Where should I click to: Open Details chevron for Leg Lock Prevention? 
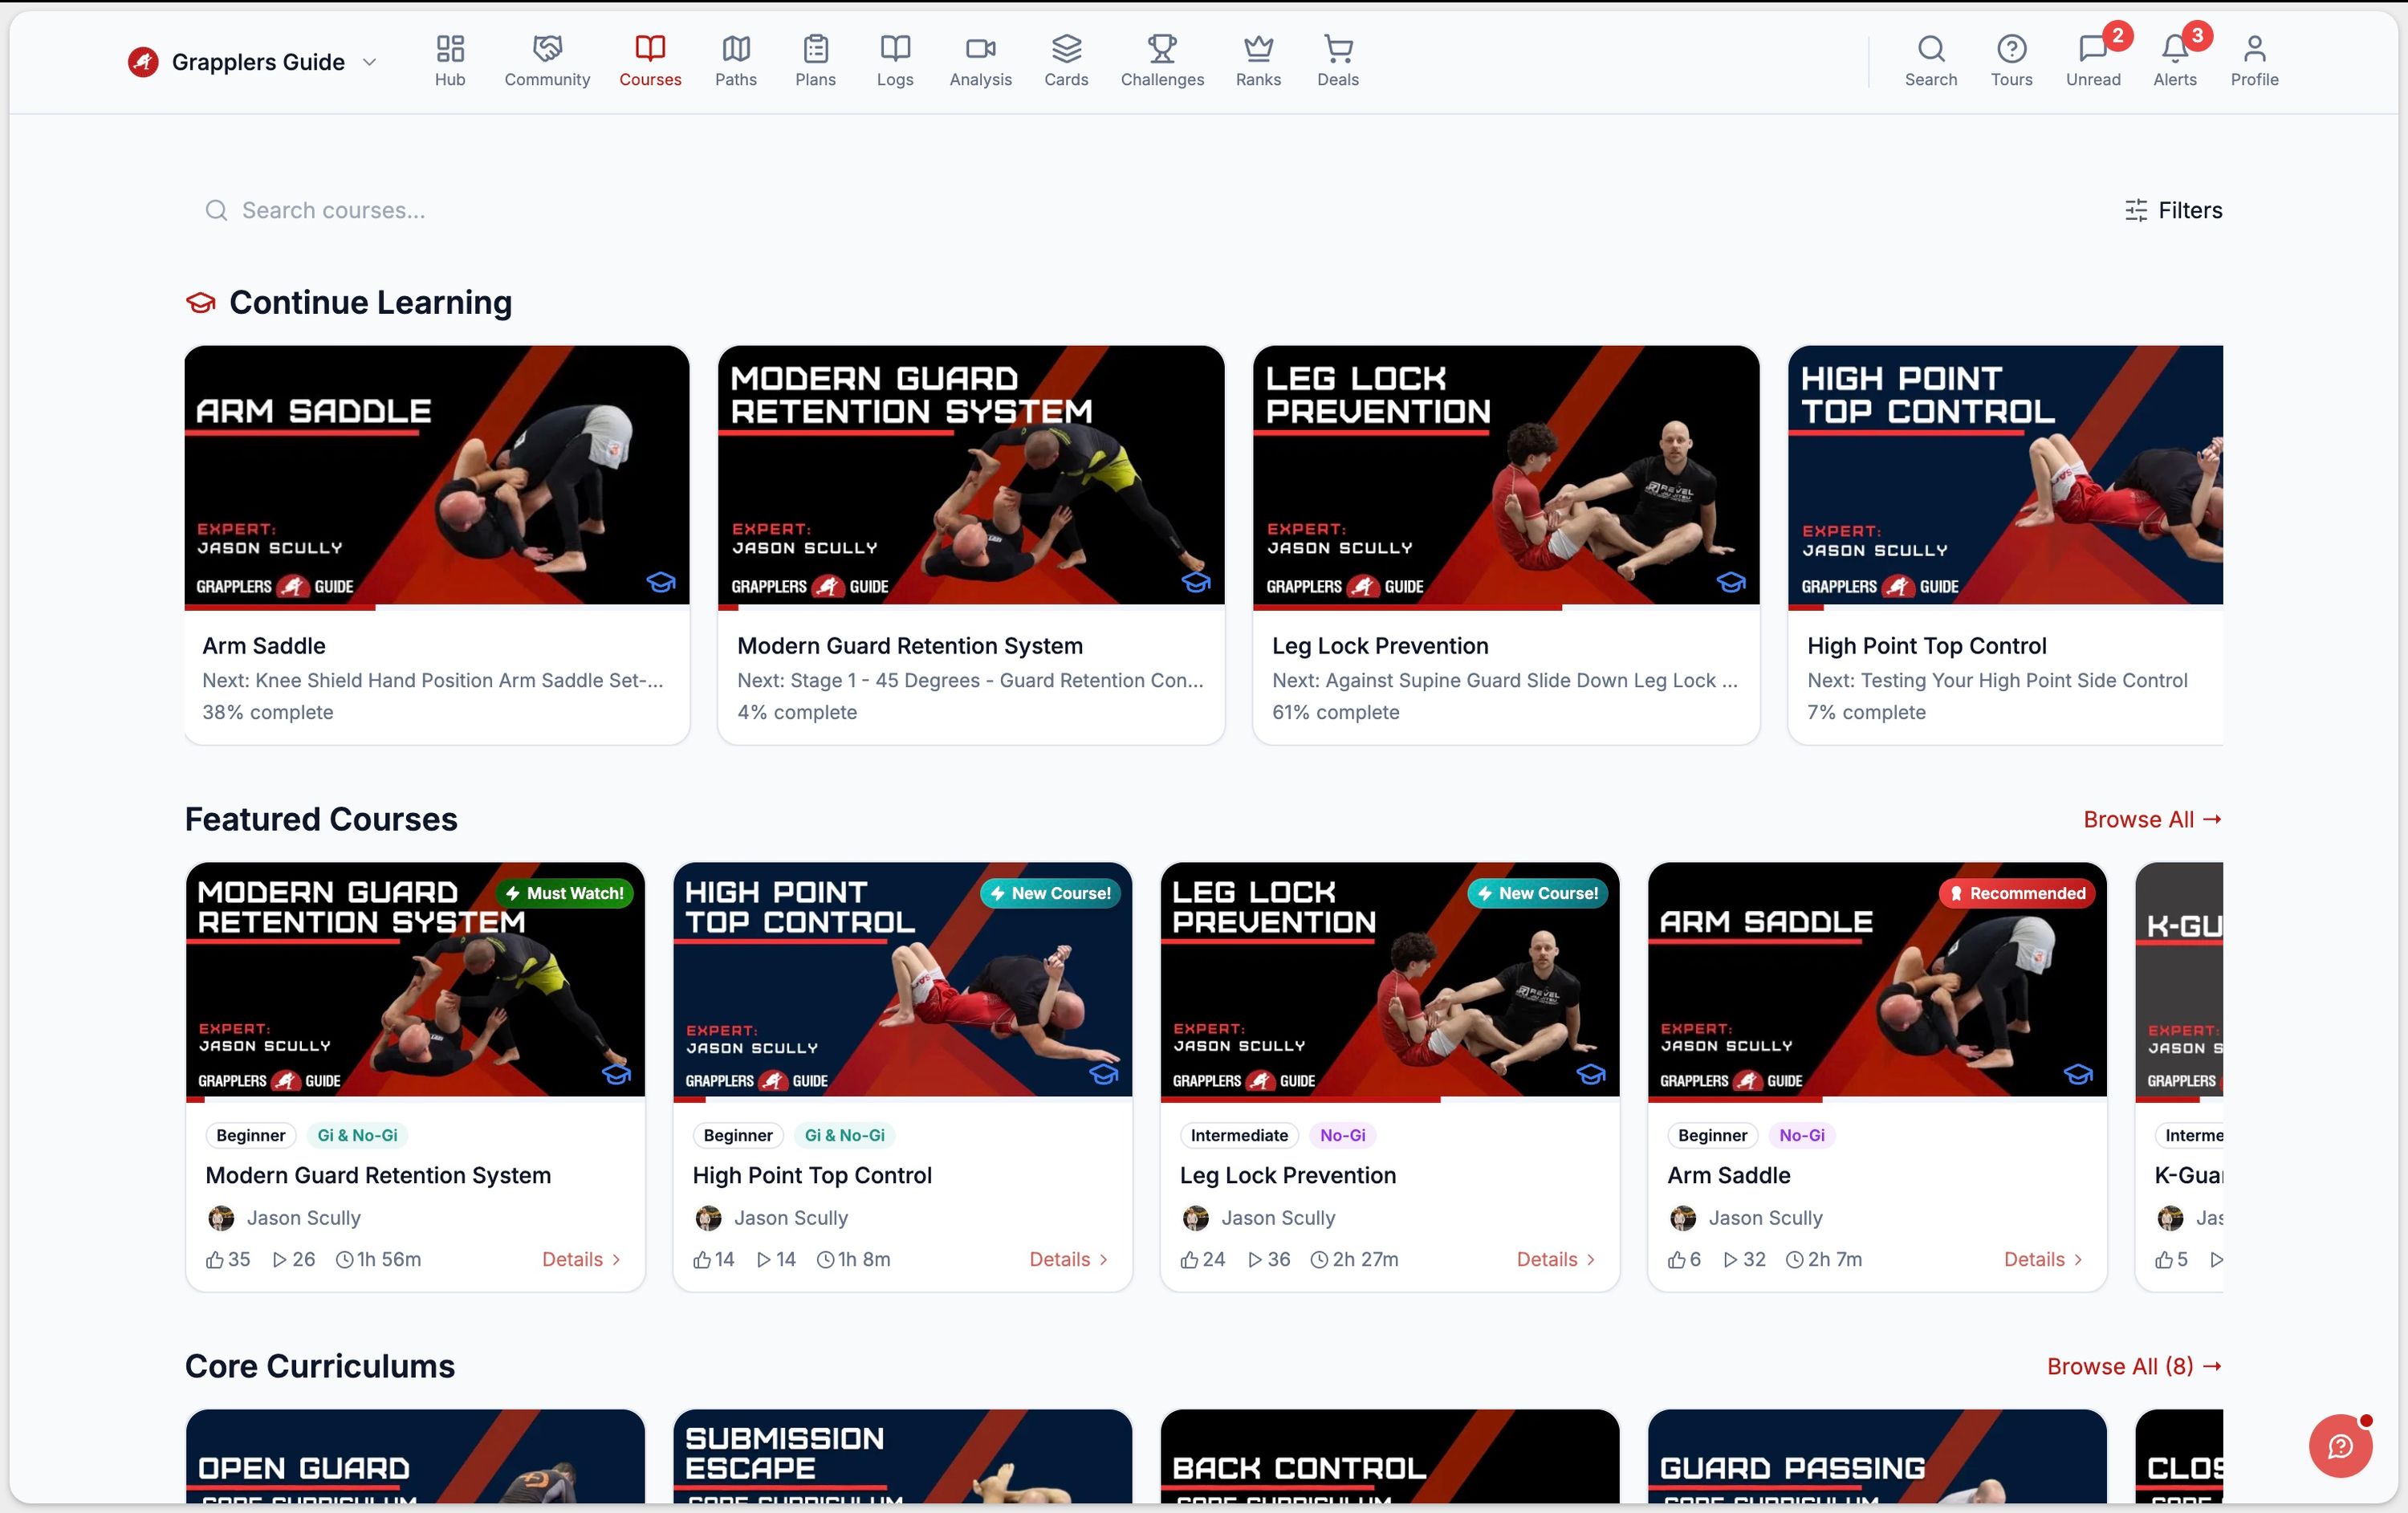pos(1590,1259)
